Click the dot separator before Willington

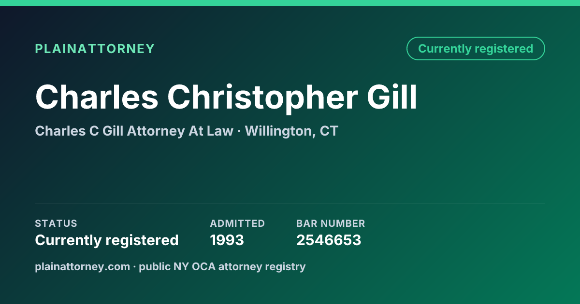[x=239, y=131]
